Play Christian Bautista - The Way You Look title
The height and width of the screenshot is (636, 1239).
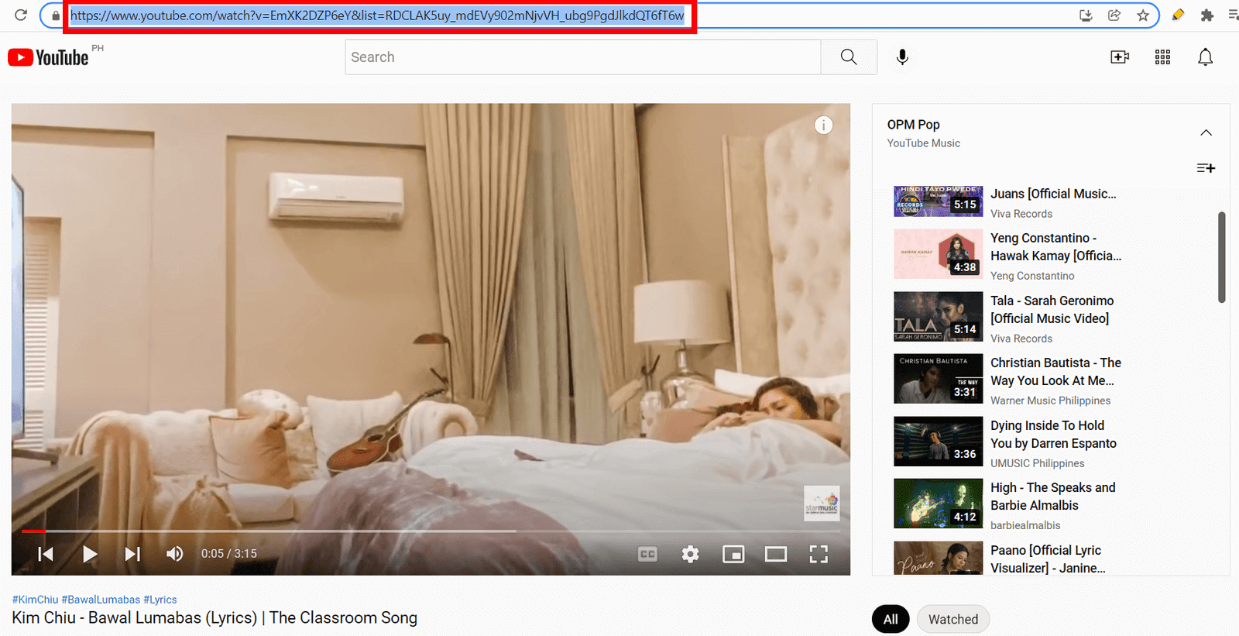coord(1055,372)
